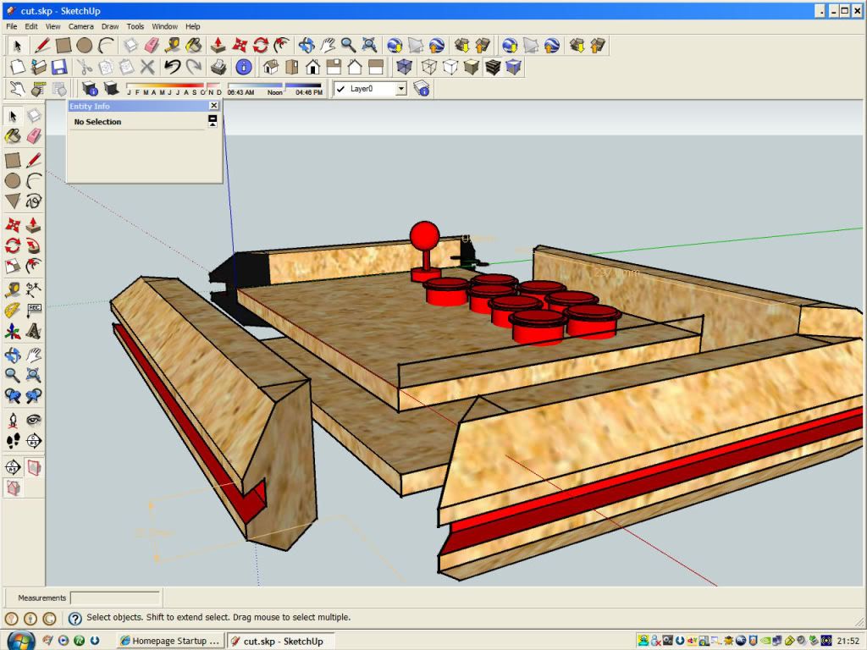Redo the last undone action

194,68
